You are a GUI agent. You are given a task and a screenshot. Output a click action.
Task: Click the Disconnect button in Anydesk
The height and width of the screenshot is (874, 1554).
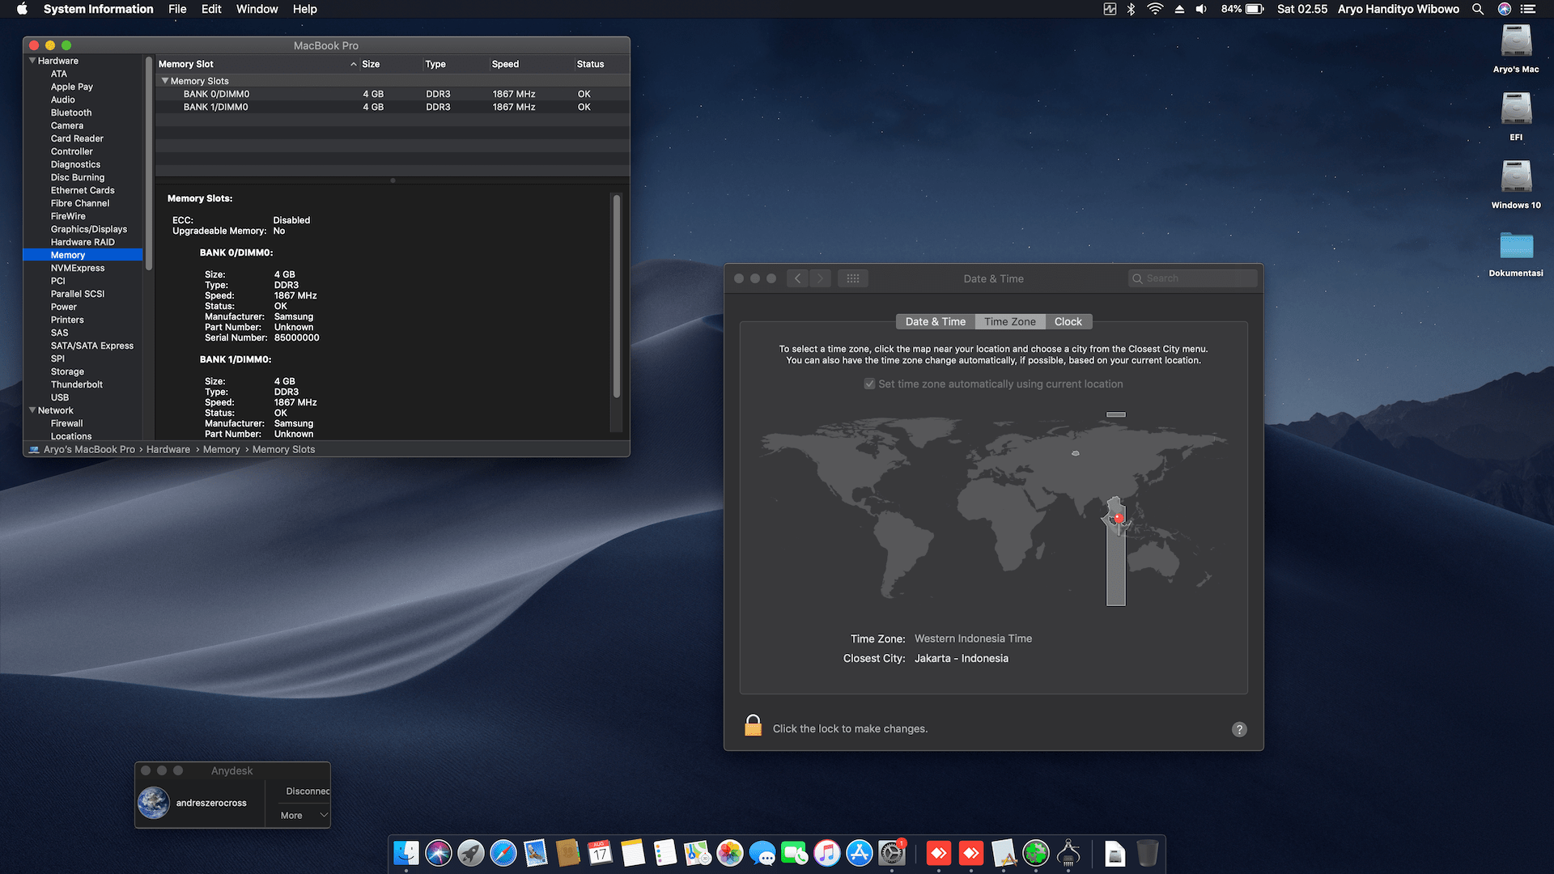click(x=308, y=791)
